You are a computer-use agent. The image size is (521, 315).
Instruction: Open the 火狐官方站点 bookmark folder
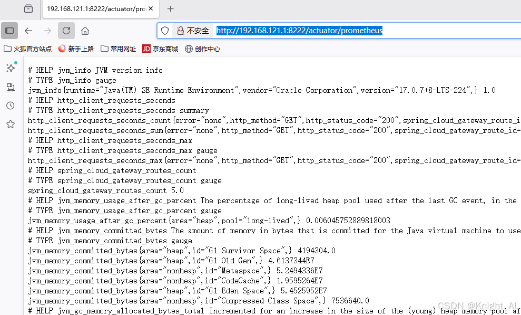[x=28, y=49]
